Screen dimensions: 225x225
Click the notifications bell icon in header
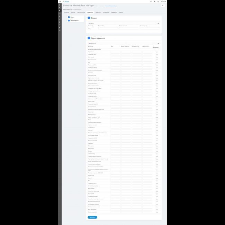[151, 1]
